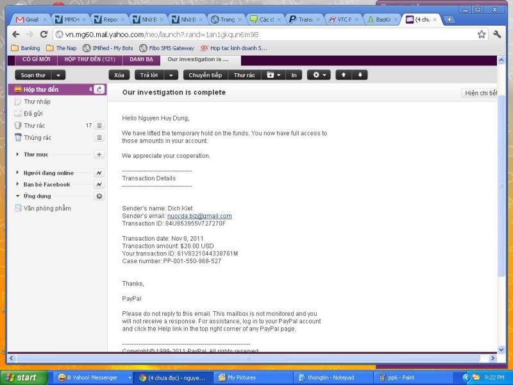The image size is (513, 385).
Task: Bookmark this page with the star icon
Action: pos(482,35)
